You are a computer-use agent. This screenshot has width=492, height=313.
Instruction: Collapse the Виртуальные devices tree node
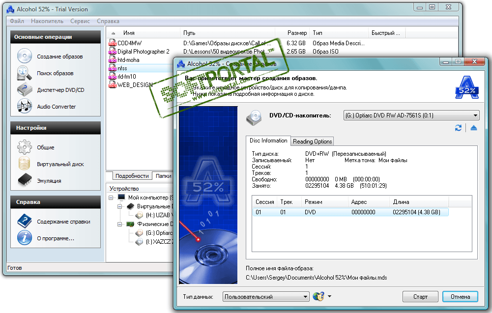(x=119, y=206)
